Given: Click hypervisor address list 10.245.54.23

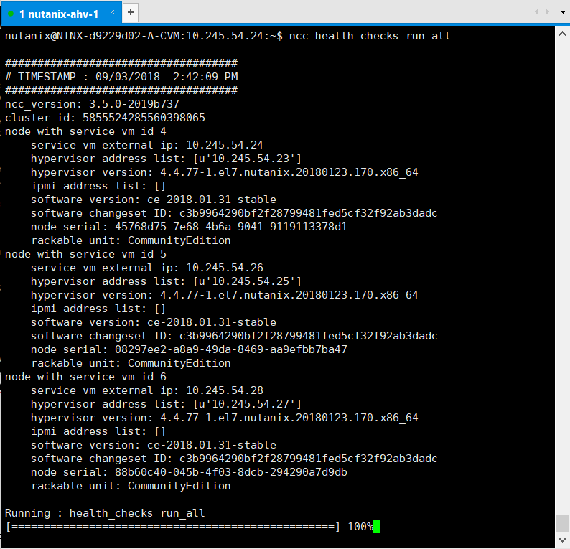Looking at the screenshot, I should click(x=166, y=159).
